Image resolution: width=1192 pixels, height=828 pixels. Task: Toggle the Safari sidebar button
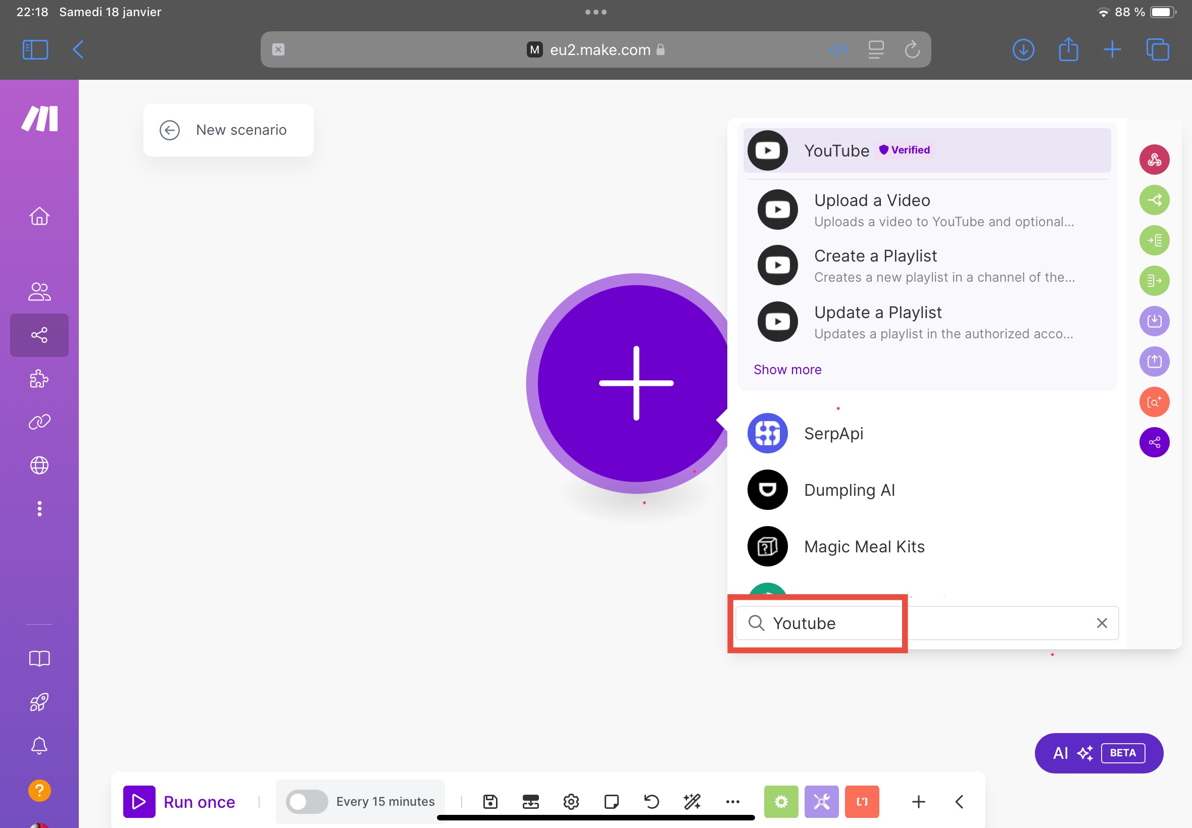35,50
